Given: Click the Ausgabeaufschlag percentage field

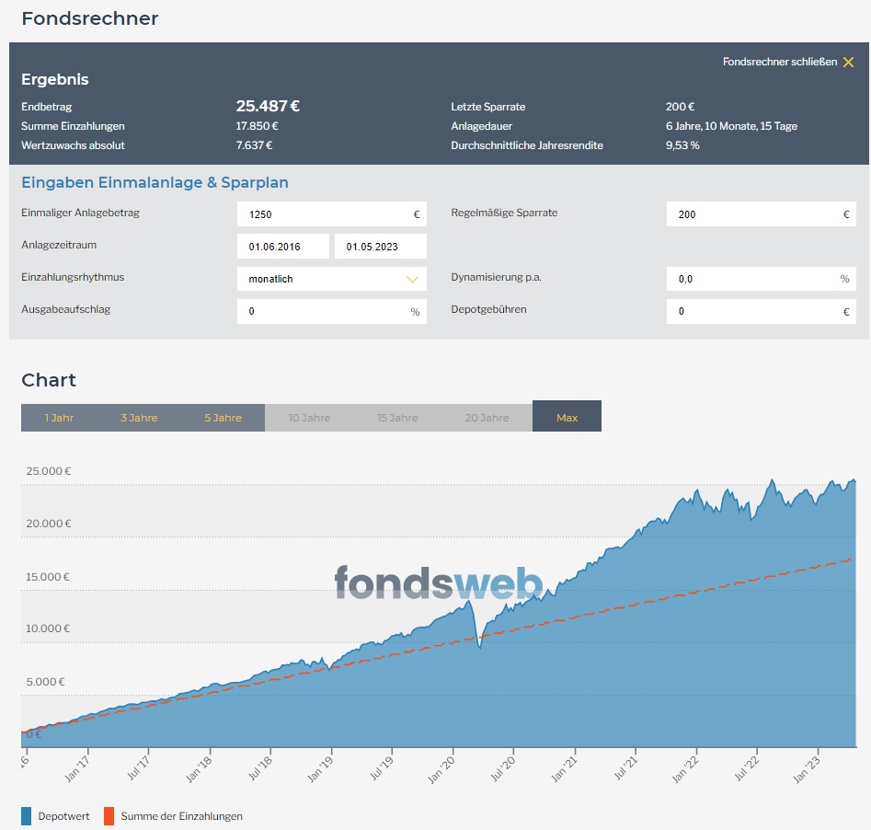Looking at the screenshot, I should click(x=332, y=311).
